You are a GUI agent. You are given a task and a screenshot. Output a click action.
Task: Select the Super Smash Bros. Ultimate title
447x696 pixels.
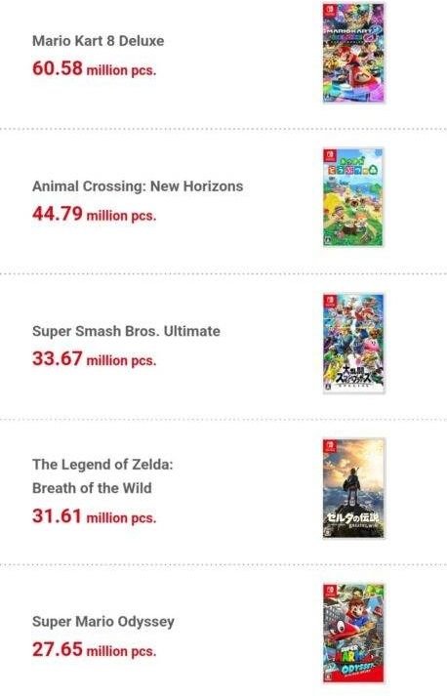[x=126, y=331]
